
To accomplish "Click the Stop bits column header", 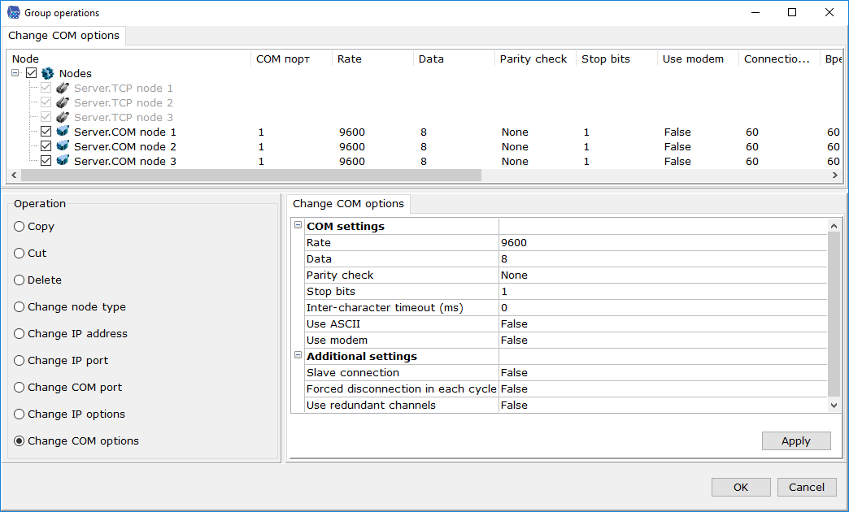I will point(616,59).
